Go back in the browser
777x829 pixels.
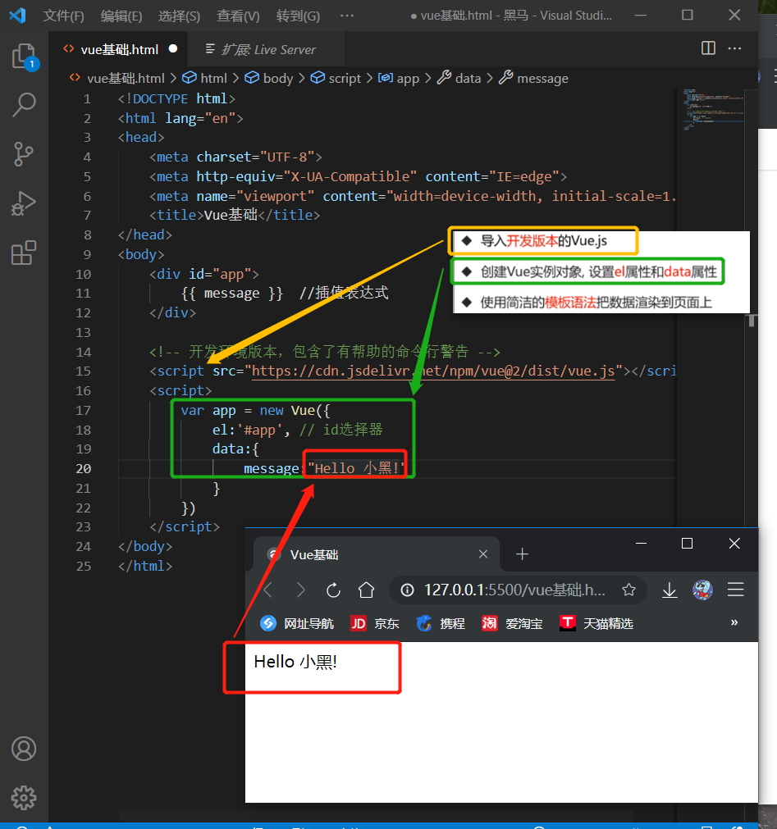pos(268,590)
